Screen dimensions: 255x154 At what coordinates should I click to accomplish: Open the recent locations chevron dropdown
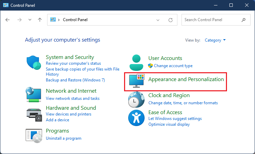pyautogui.click(x=30, y=20)
